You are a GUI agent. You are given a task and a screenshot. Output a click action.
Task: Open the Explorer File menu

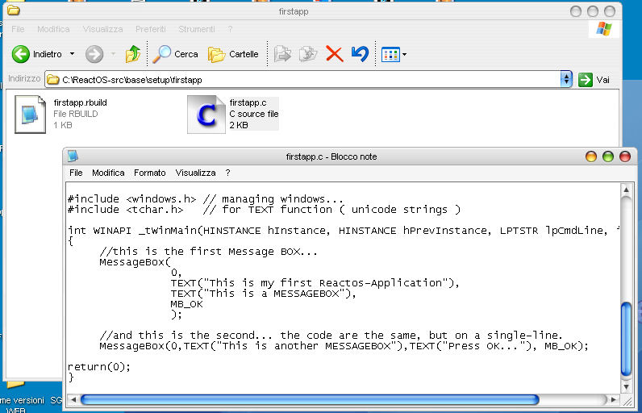click(18, 29)
